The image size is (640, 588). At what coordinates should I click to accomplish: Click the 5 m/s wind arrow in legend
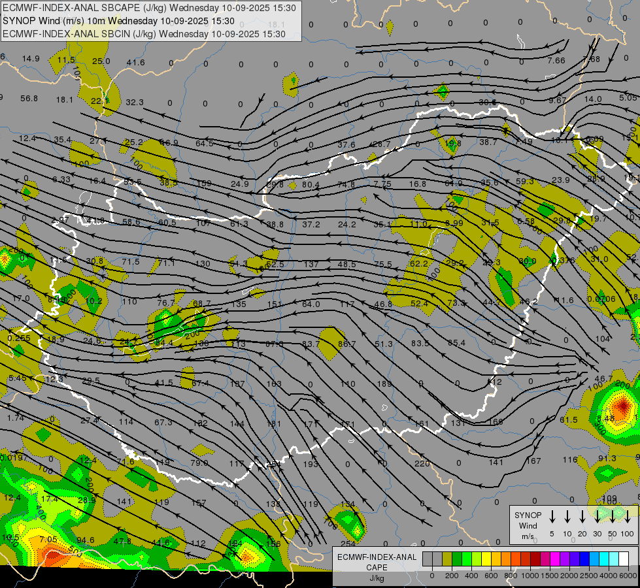(552, 517)
